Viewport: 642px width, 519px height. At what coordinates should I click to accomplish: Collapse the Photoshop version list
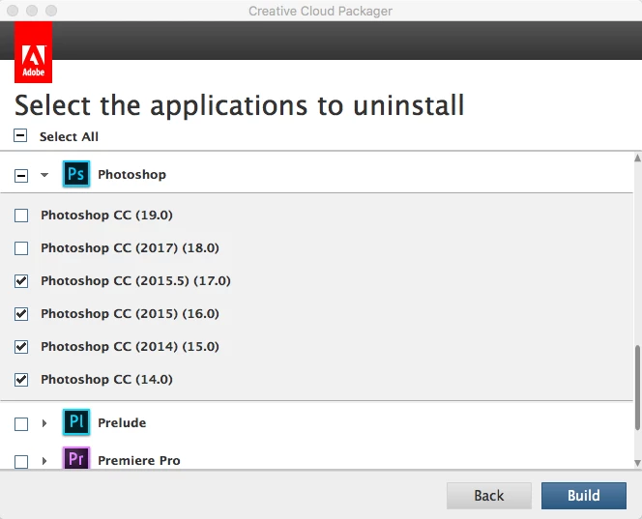[x=44, y=175]
